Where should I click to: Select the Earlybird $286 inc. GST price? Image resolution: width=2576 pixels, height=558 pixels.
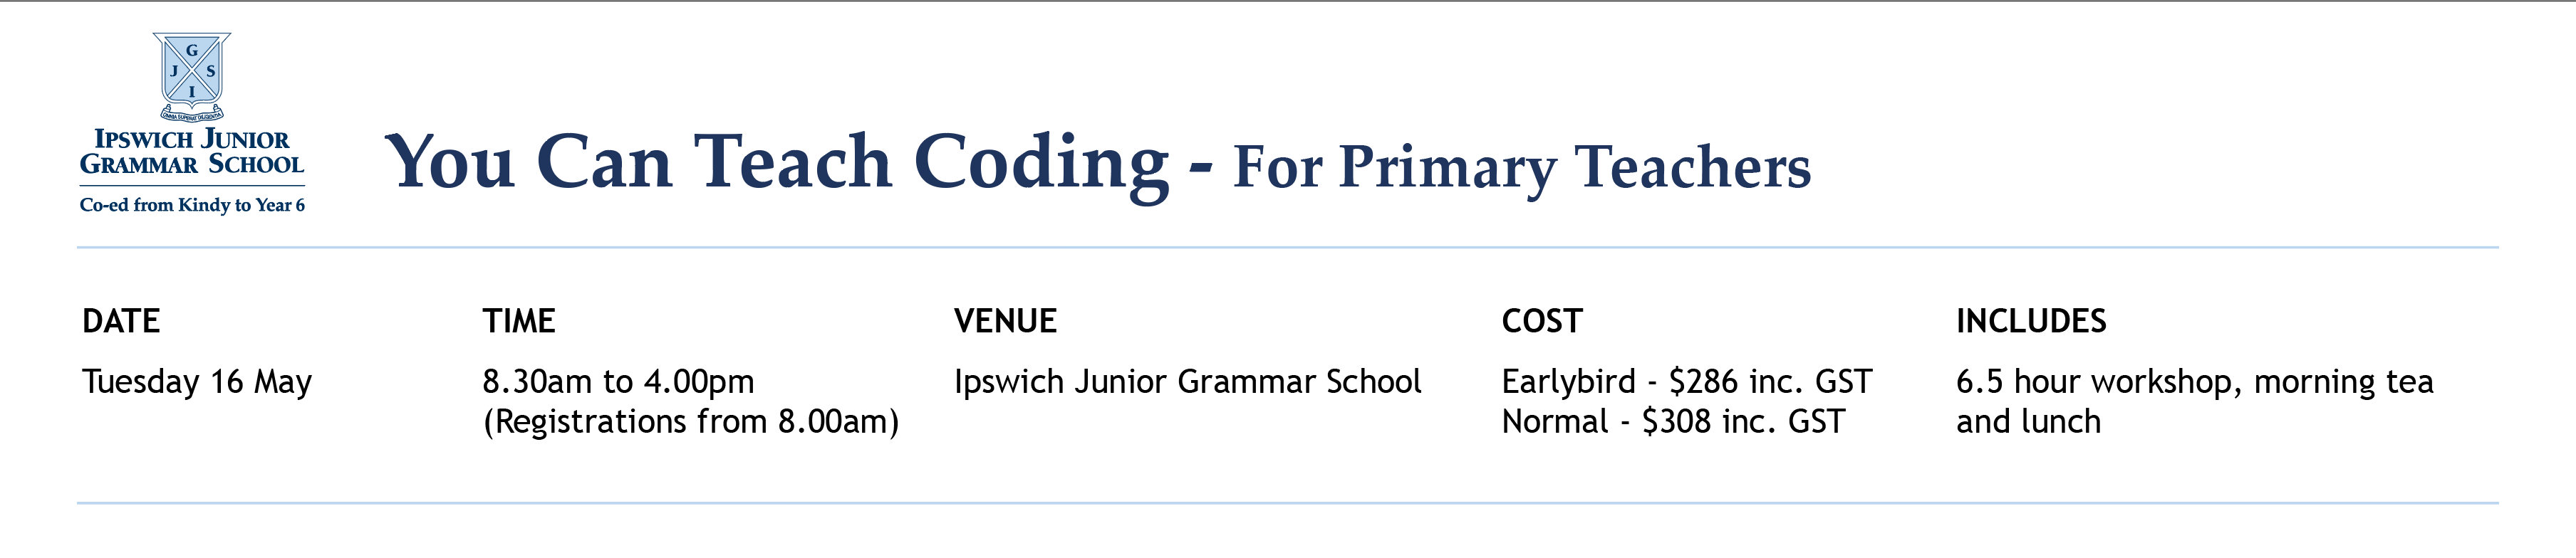coord(1687,382)
